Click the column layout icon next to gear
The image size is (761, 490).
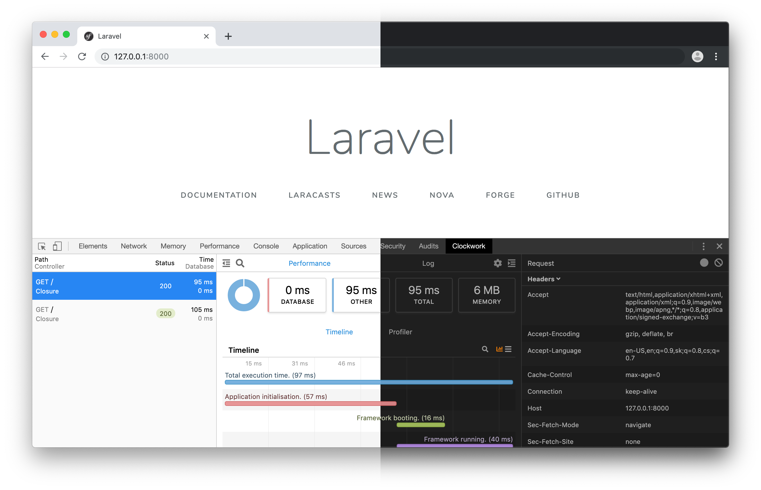(x=511, y=263)
